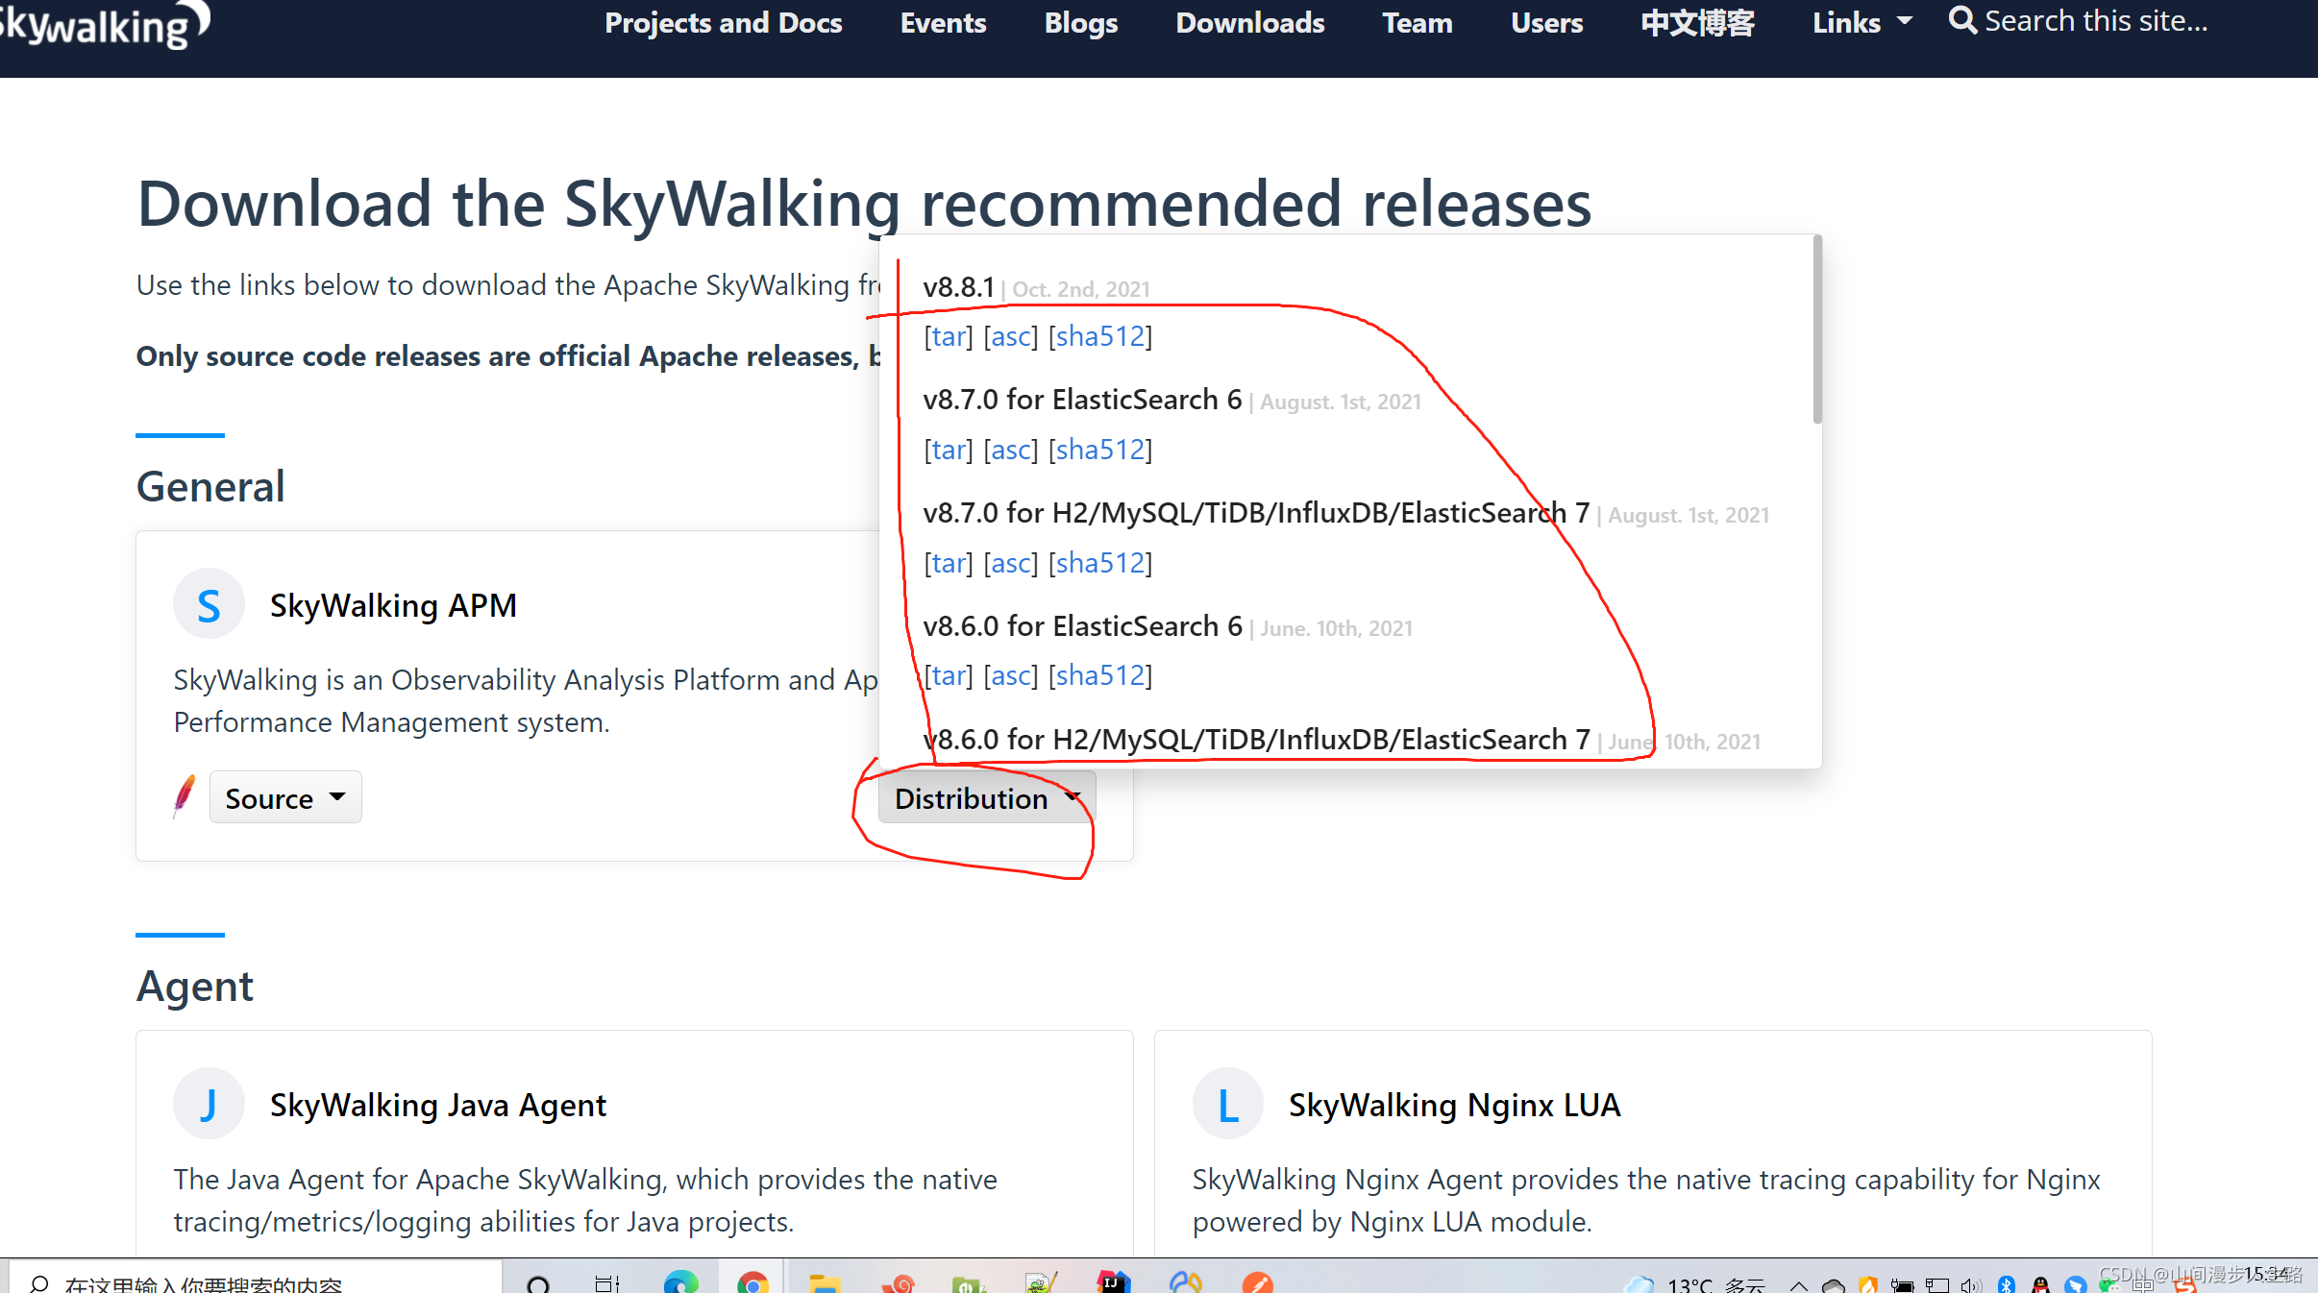Click the Task View taskbar icon
The height and width of the screenshot is (1293, 2318).
pyautogui.click(x=607, y=1283)
